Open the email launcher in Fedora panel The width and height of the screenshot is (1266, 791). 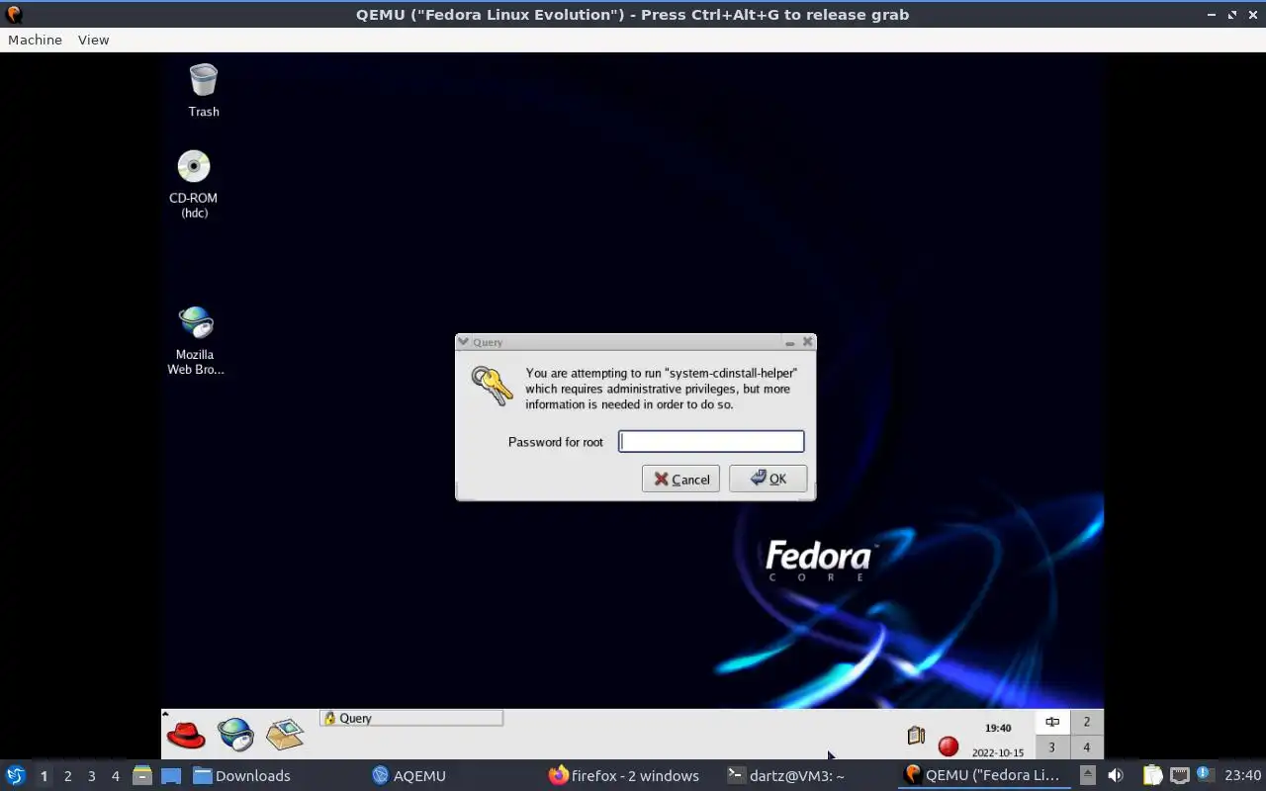click(285, 735)
